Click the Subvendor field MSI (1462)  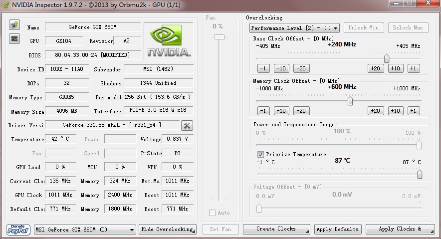(159, 69)
